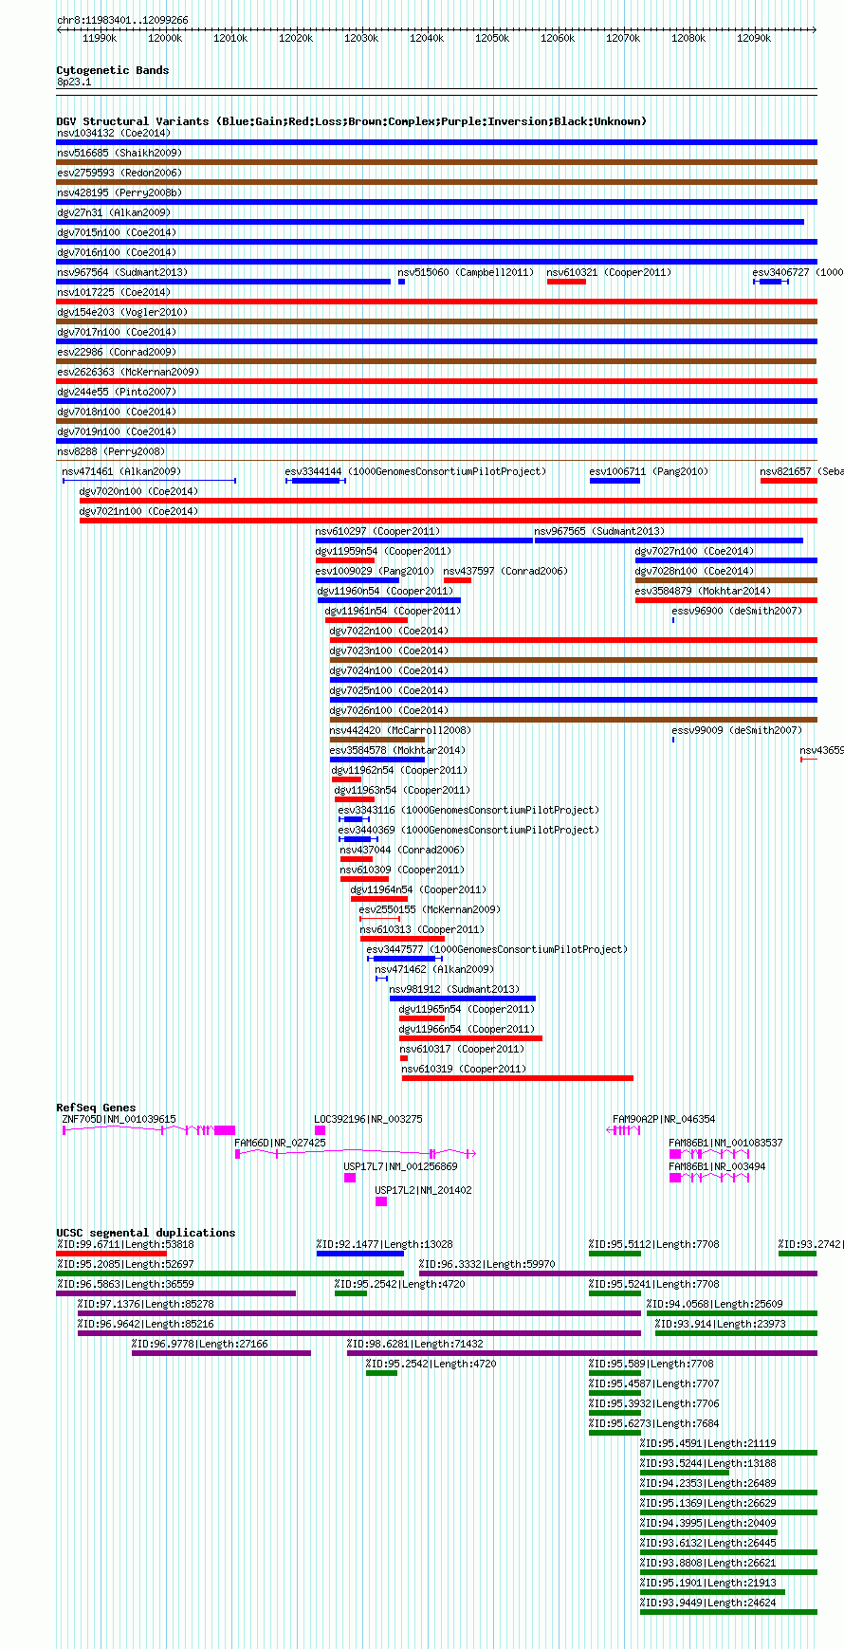
Task: Click FAM86B1|NM_001083537 gene label
Action: click(726, 1143)
